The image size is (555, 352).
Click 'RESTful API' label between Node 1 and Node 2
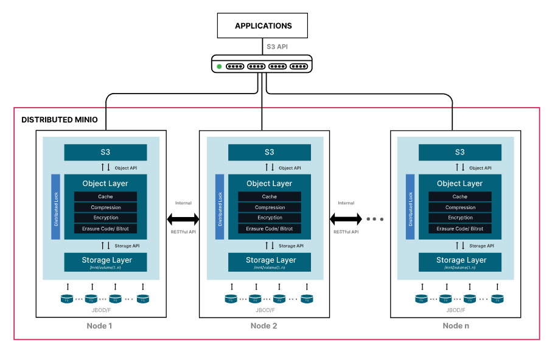tap(183, 232)
